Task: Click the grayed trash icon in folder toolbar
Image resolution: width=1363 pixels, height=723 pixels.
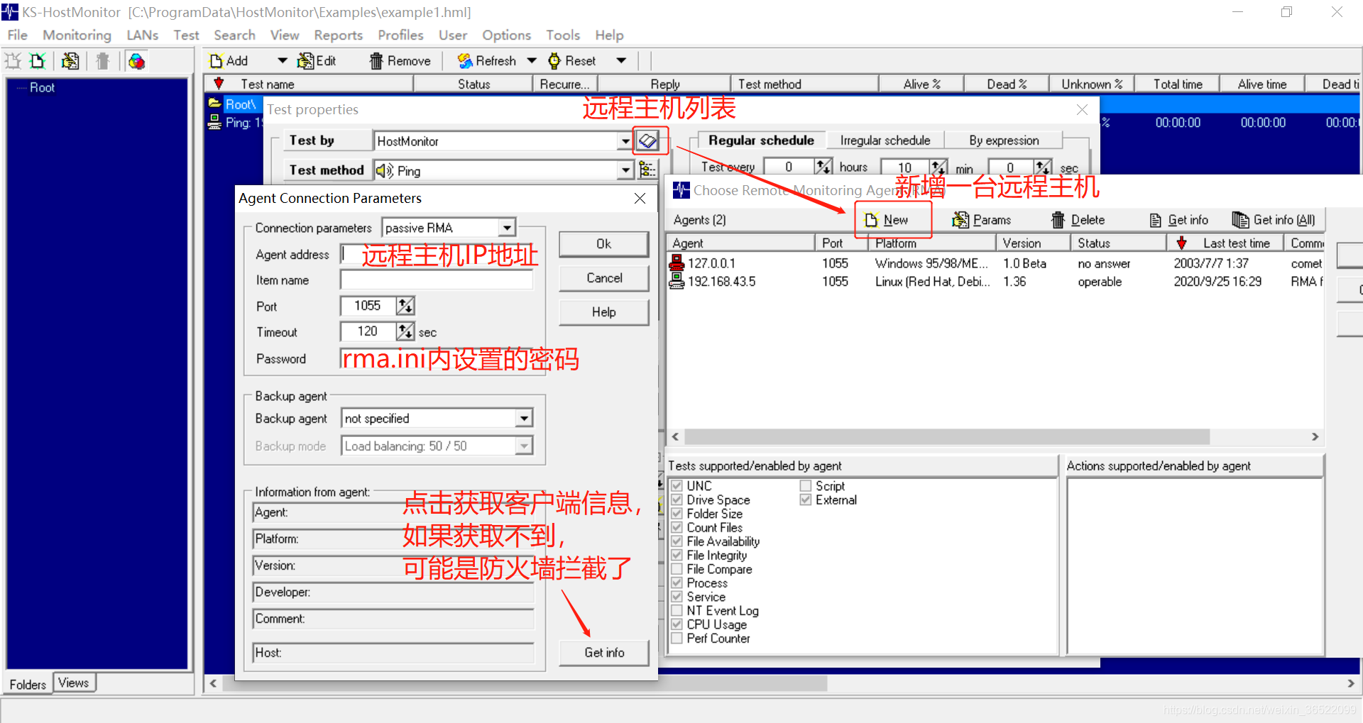Action: [x=103, y=61]
